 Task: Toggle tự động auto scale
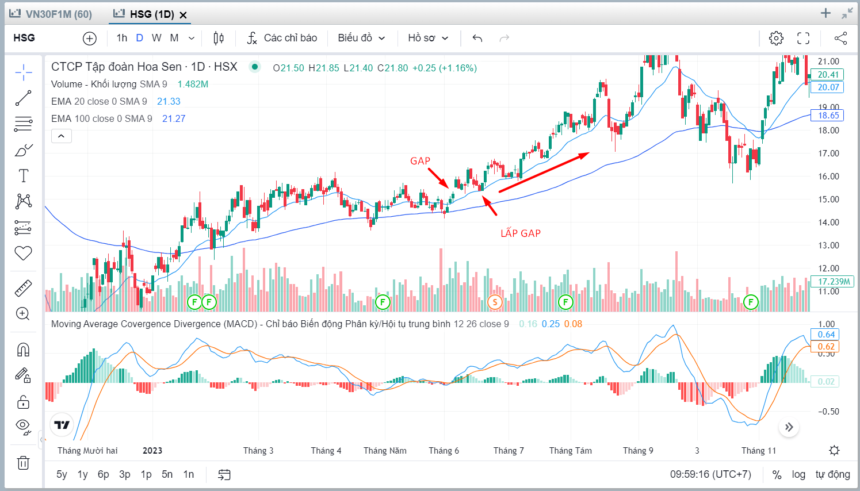pos(832,474)
